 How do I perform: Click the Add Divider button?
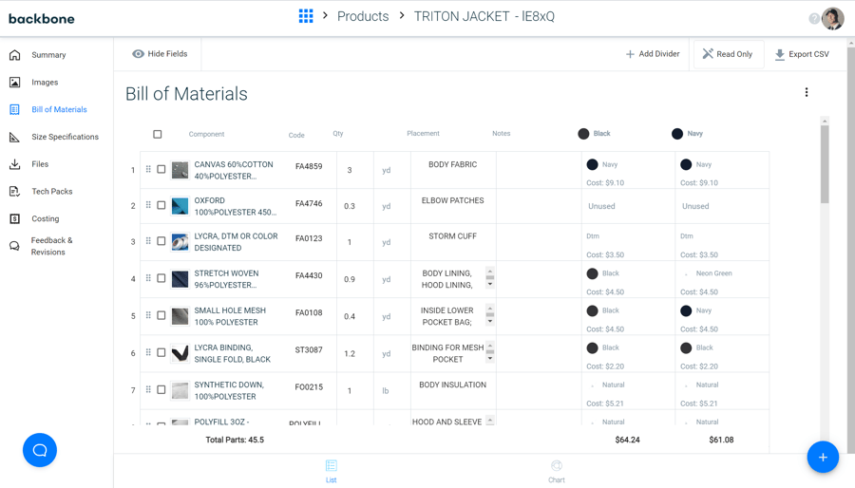(653, 54)
